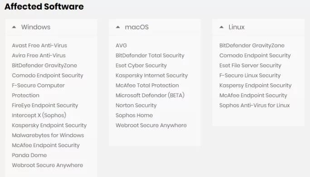Collapse the Linux section arrow
The image size is (310, 177).
tap(222, 27)
